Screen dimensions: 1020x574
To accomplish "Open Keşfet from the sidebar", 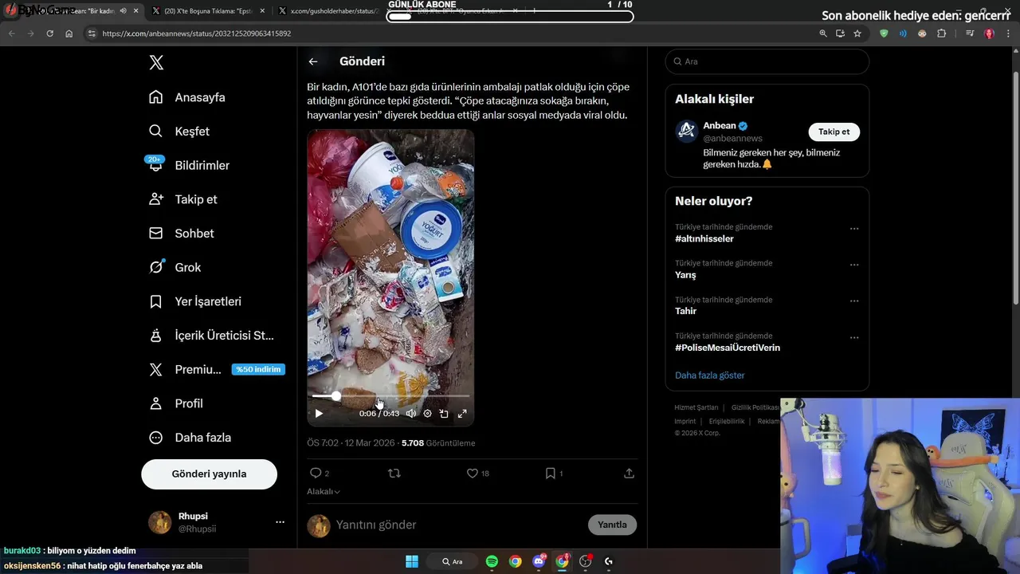I will (x=178, y=132).
